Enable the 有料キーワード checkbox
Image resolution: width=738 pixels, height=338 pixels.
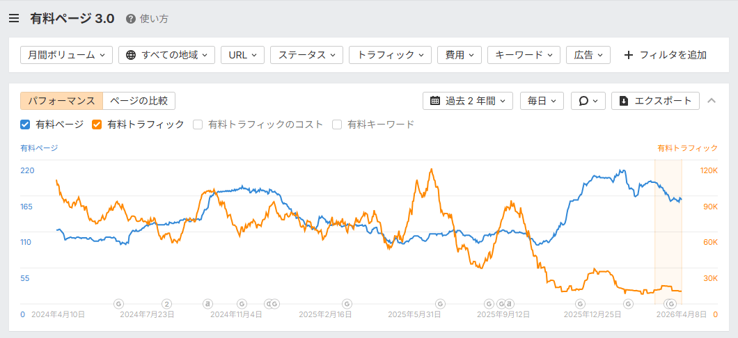[x=337, y=124]
